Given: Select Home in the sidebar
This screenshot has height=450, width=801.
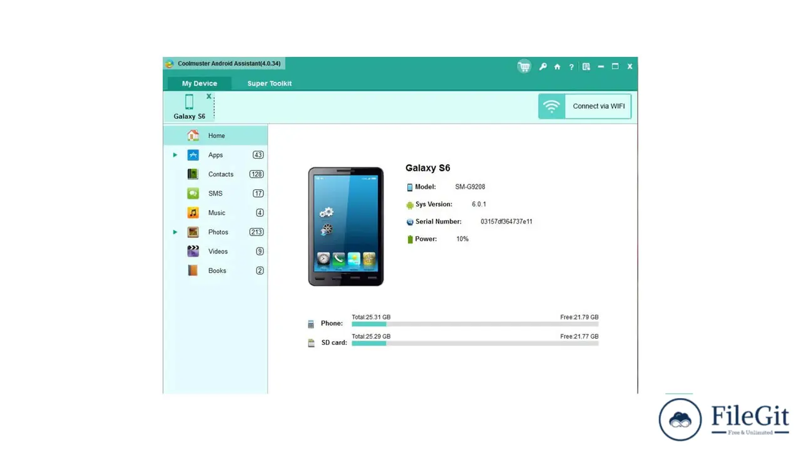Looking at the screenshot, I should coord(215,135).
